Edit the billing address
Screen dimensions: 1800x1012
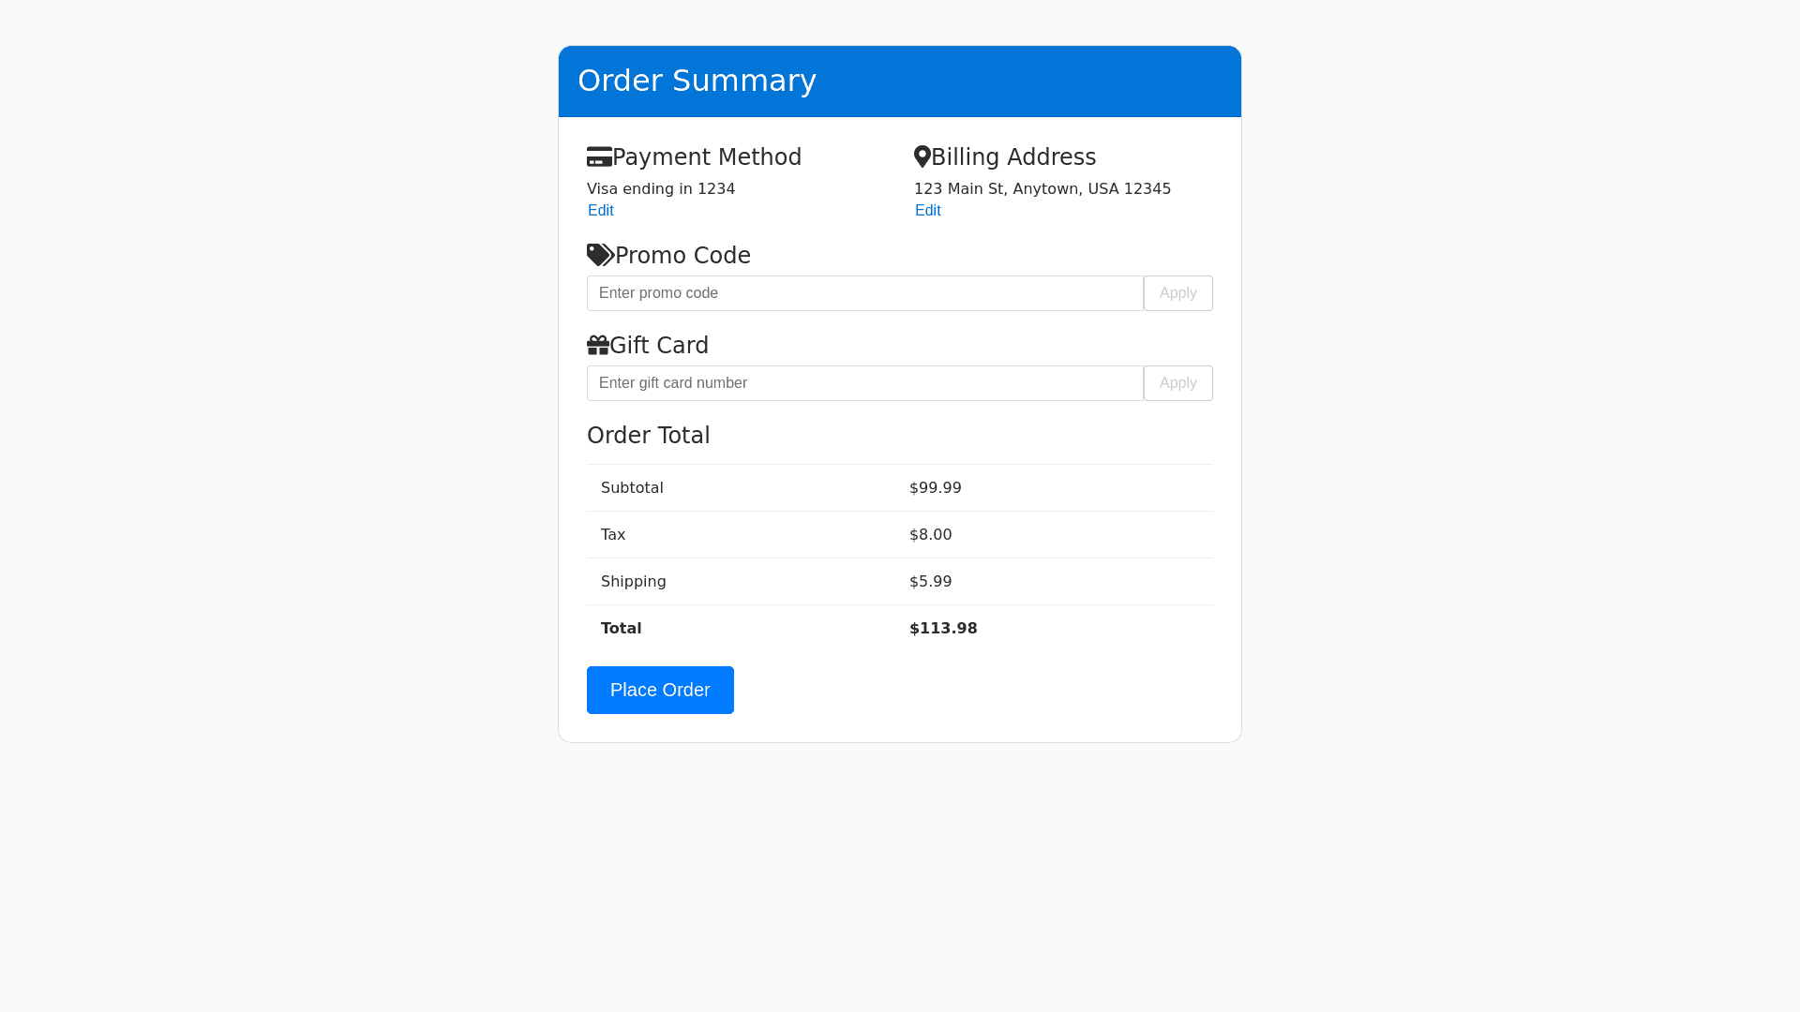tap(928, 211)
